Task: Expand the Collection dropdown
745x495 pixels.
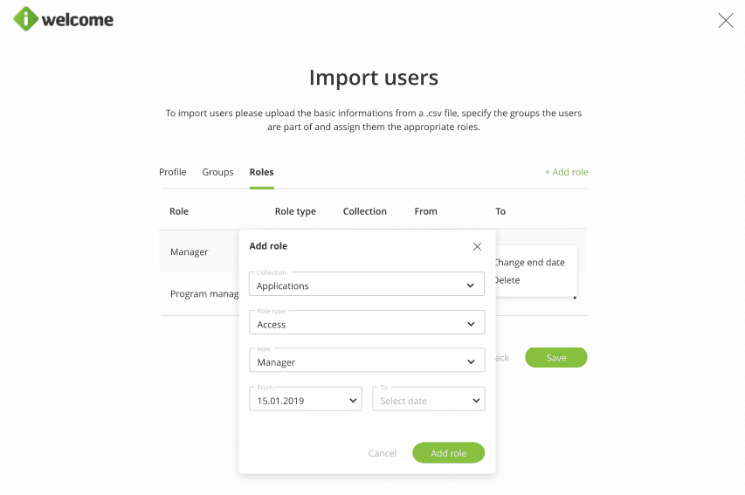Action: (367, 285)
